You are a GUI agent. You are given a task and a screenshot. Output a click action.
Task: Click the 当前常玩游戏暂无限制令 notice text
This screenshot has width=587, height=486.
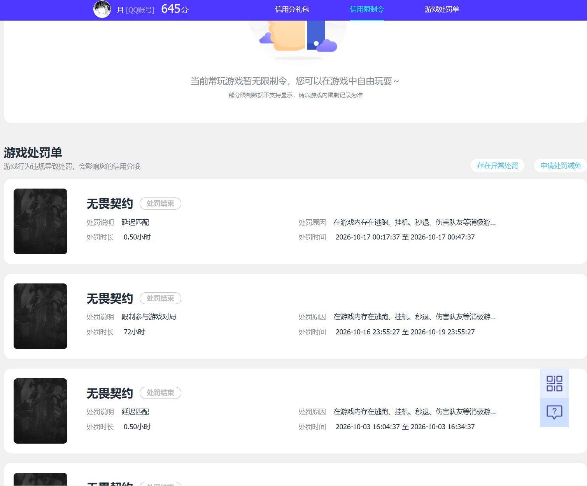pos(295,81)
